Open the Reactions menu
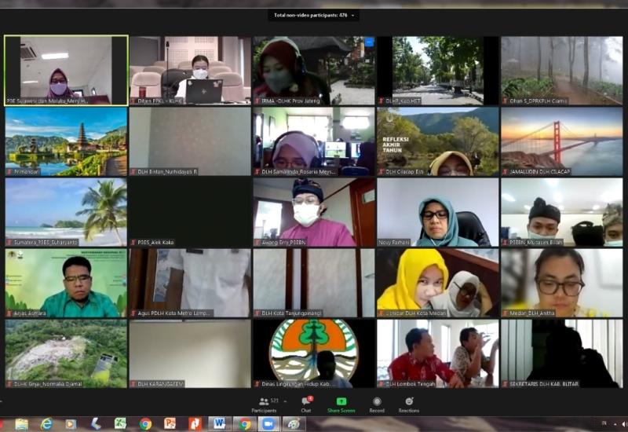The height and width of the screenshot is (432, 628). (408, 404)
